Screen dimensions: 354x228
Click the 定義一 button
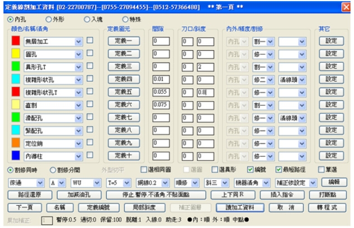[124, 41]
